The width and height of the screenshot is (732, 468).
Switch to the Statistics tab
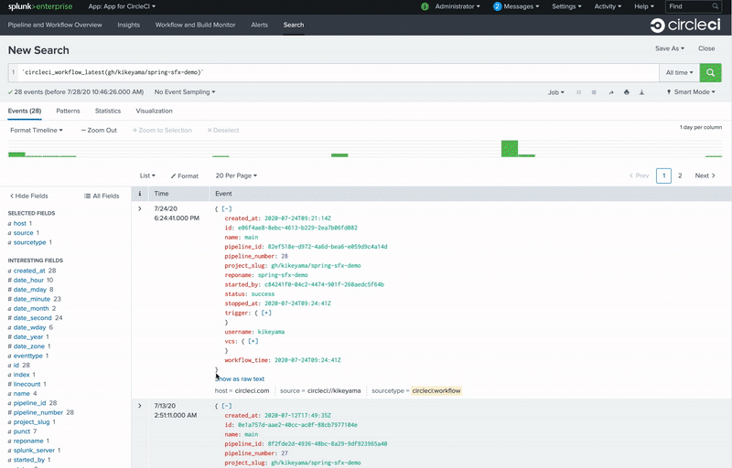pos(108,111)
